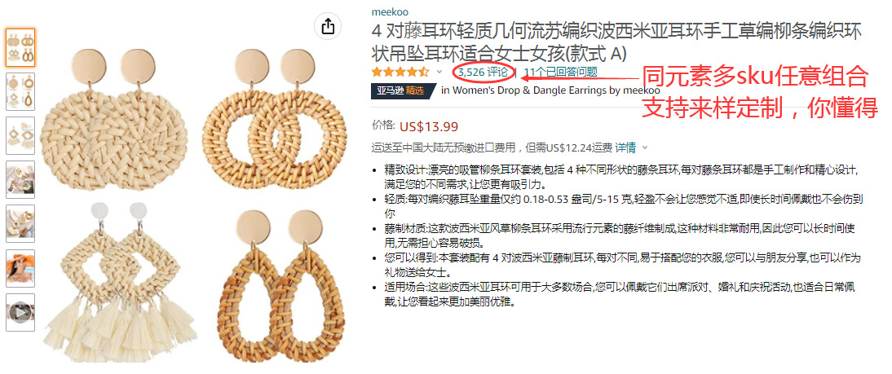The width and height of the screenshot is (892, 374).
Task: Click the US$13.99 price
Action: [429, 126]
